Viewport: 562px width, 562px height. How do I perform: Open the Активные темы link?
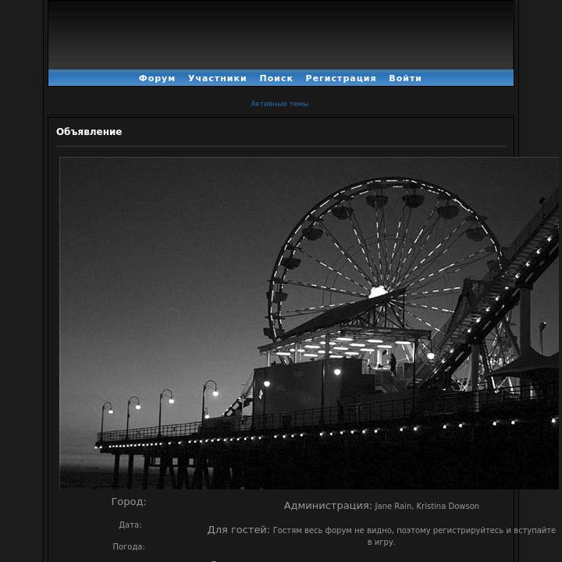pos(279,104)
